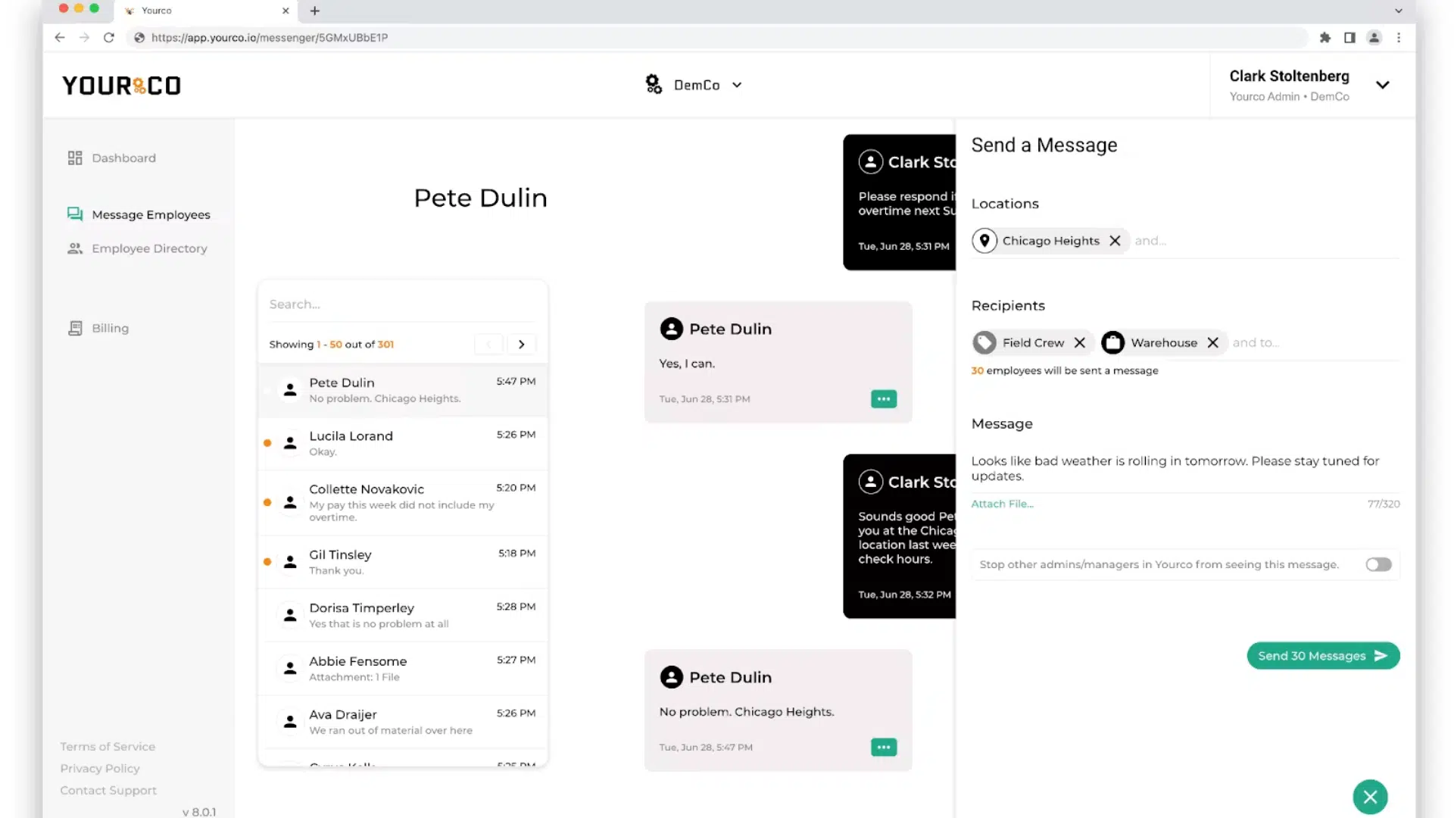Add another location in 'and...' field
This screenshot has height=818, width=1454.
tap(1265, 241)
